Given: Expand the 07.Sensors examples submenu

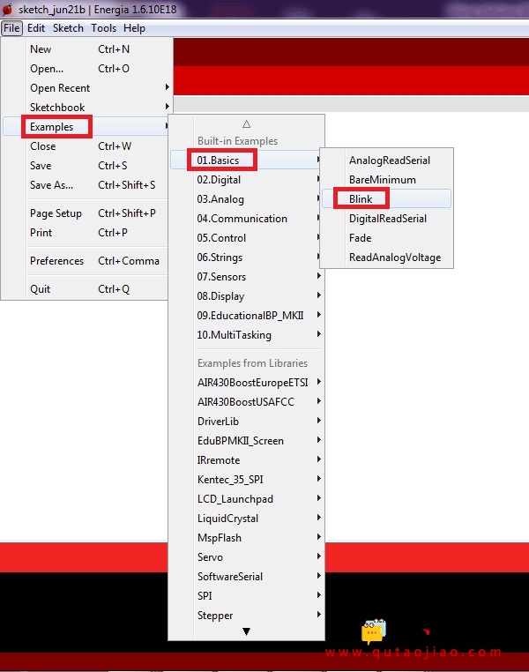Looking at the screenshot, I should coord(246,277).
